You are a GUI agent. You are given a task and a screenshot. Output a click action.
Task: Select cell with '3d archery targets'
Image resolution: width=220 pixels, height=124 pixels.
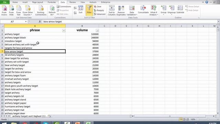click(35, 55)
